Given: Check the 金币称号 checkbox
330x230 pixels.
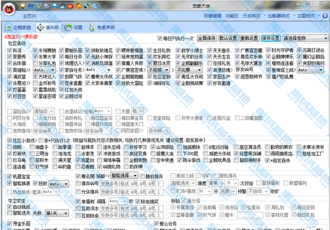Looking at the screenshot, I should (x=36, y=83).
